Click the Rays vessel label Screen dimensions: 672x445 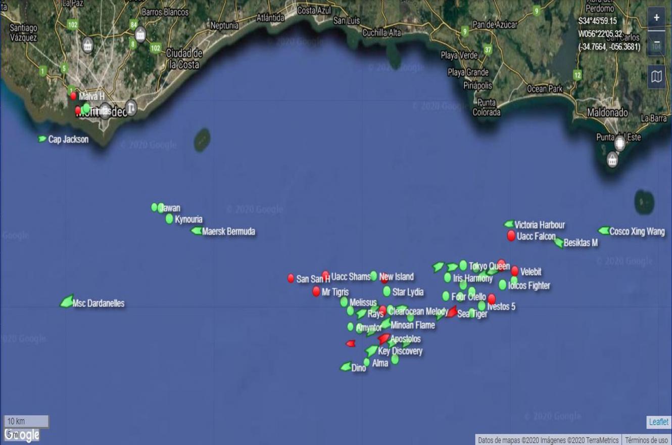(x=375, y=314)
